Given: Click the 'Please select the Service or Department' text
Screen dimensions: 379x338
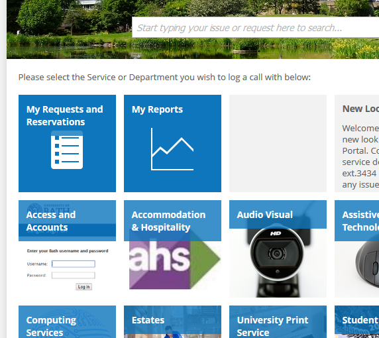Looking at the screenshot, I should [x=164, y=78].
